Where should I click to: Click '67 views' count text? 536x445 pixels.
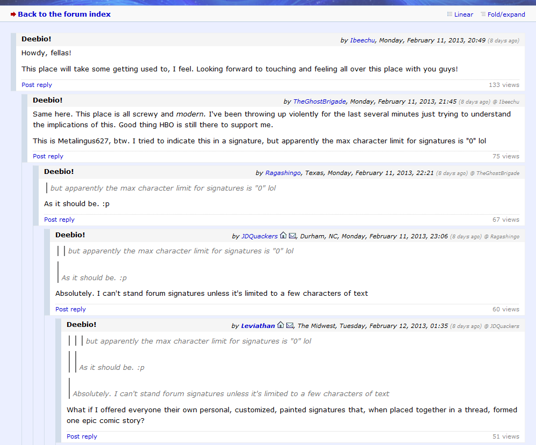coord(506,220)
